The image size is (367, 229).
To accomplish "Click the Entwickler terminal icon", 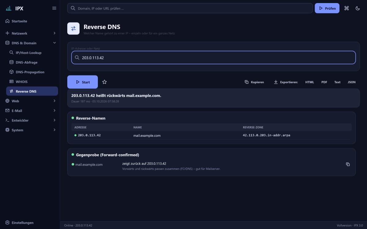I will [7, 120].
